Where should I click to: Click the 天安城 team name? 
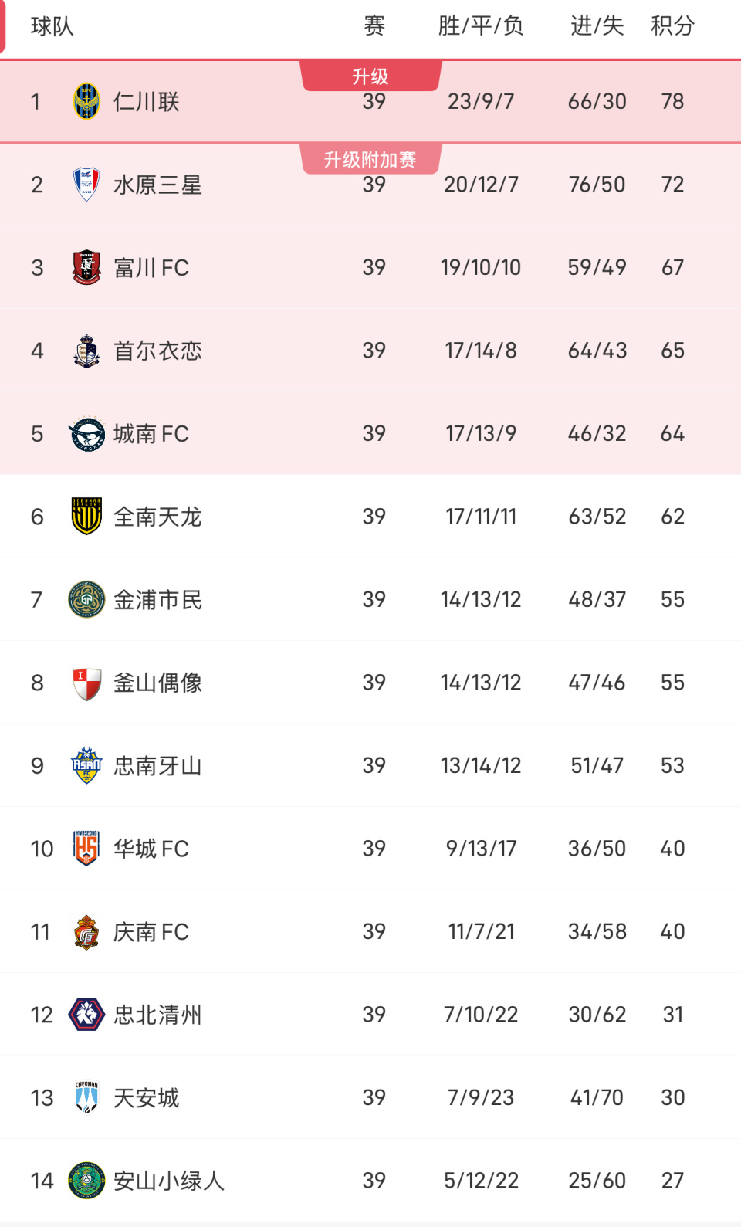(146, 1097)
